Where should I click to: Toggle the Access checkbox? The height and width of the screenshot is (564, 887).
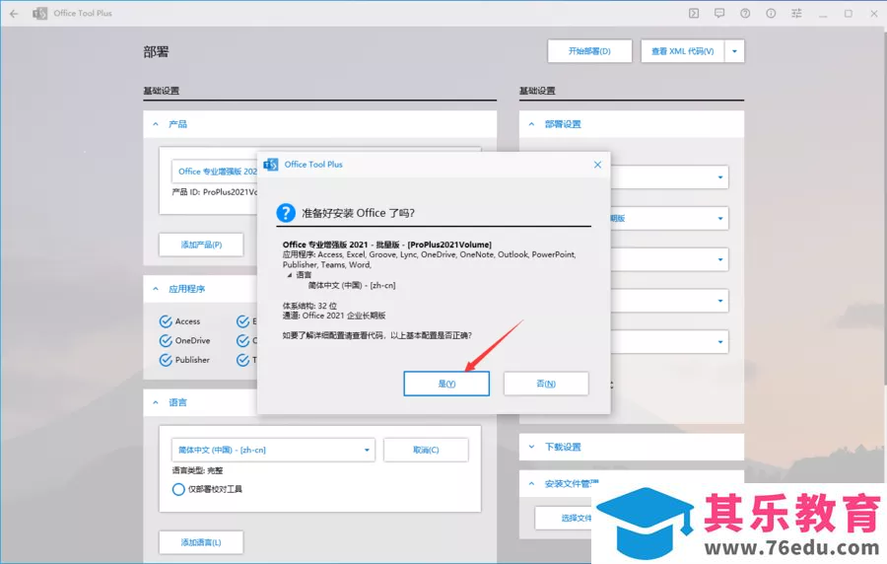(x=166, y=321)
